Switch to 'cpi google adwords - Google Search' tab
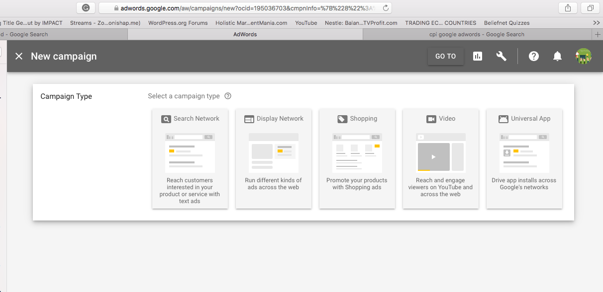The height and width of the screenshot is (292, 603). 477,34
